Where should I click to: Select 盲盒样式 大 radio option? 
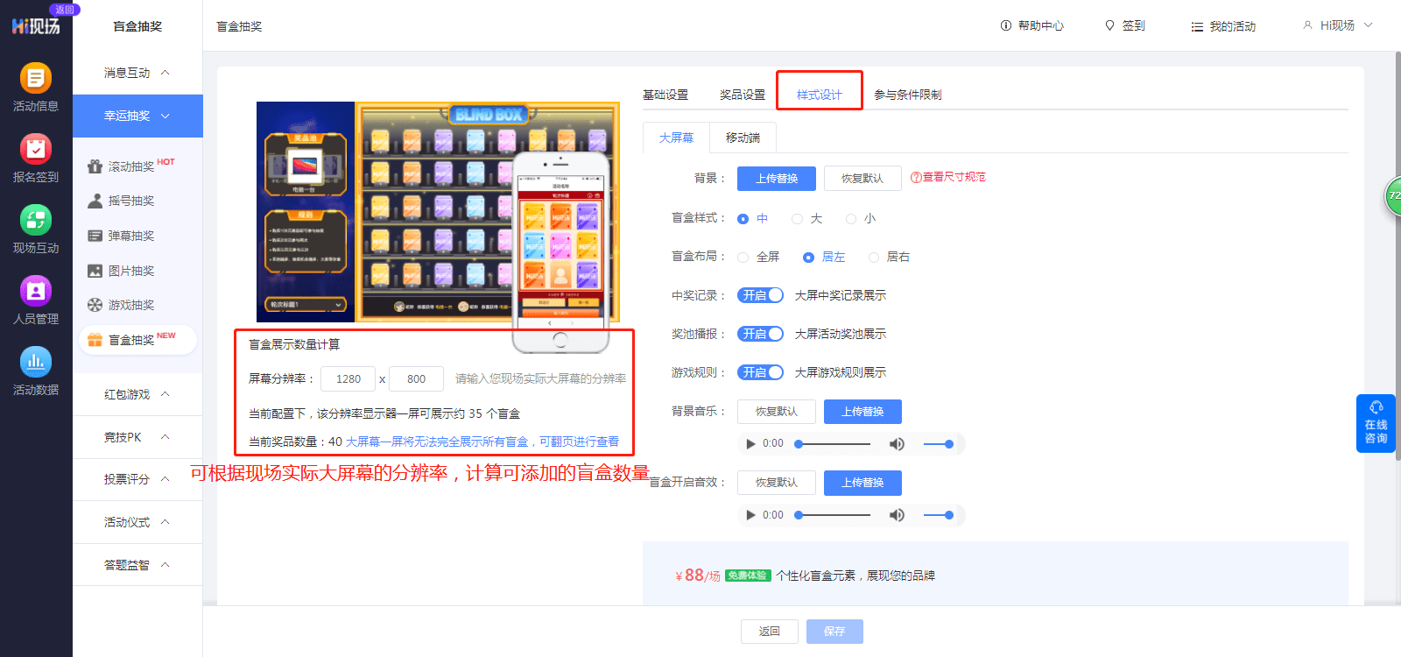coord(797,219)
